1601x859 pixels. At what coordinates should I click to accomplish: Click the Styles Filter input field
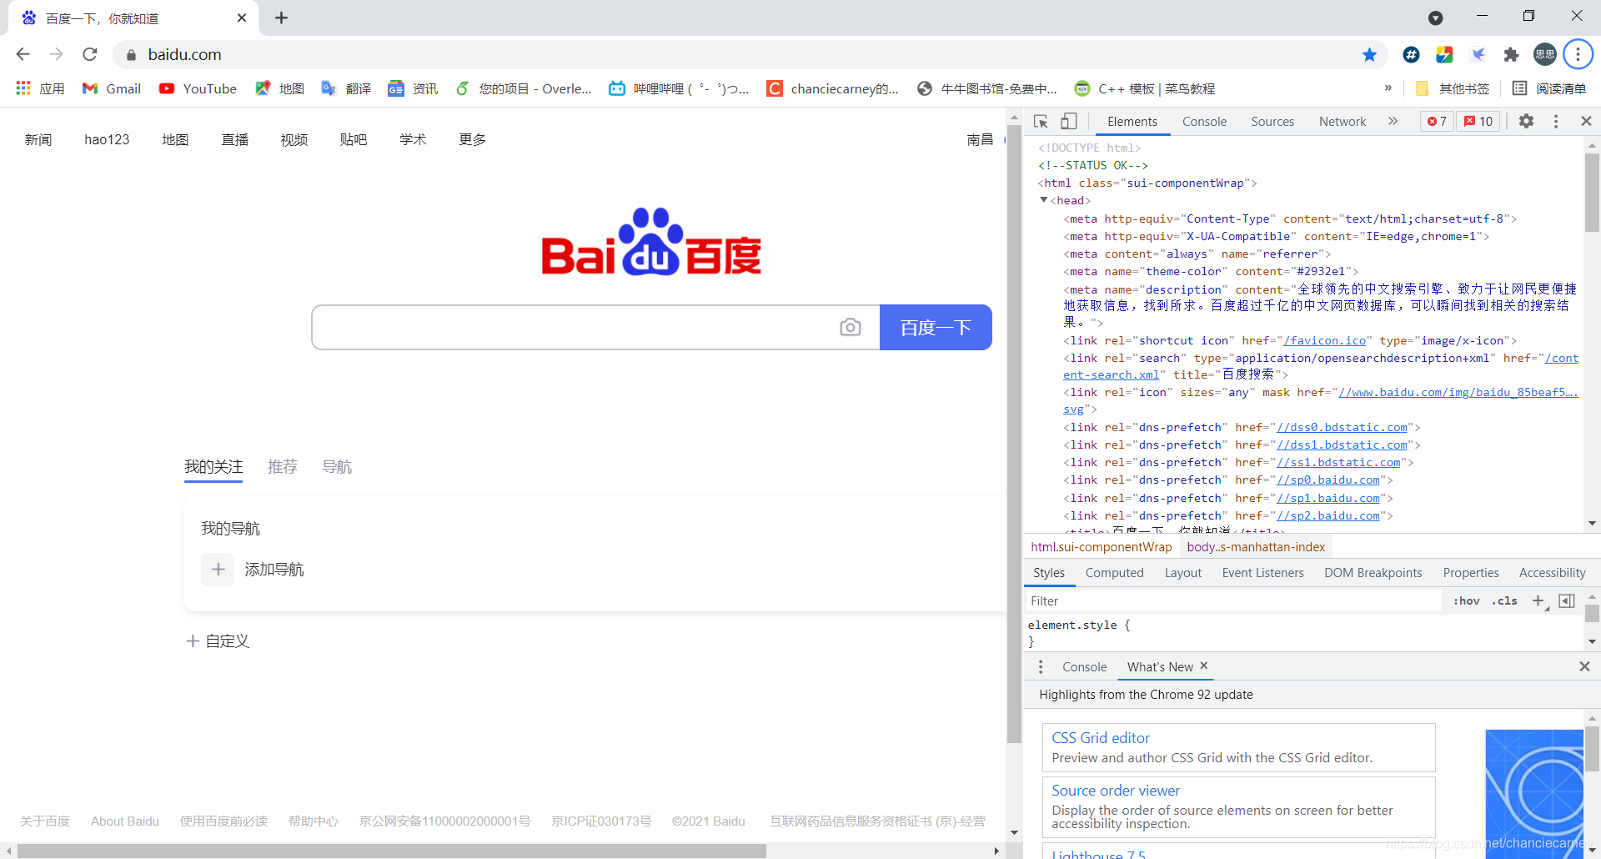point(1232,601)
